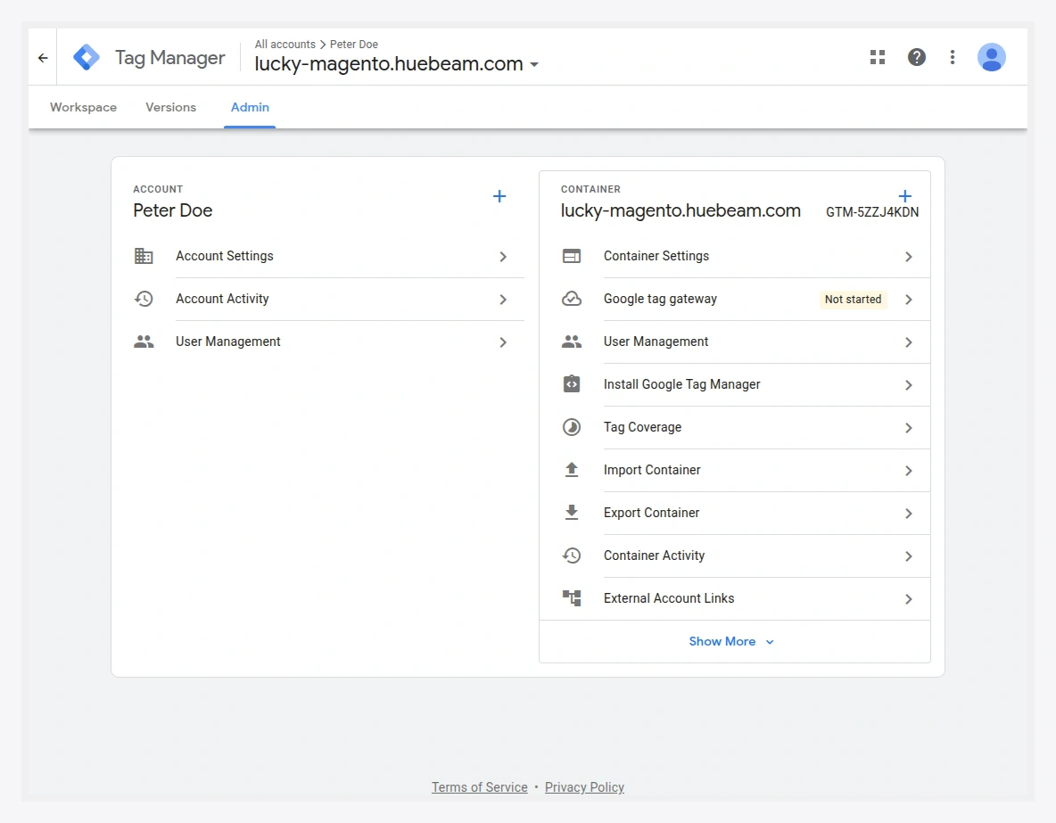This screenshot has height=823, width=1056.
Task: Click the Import Container upload icon
Action: tap(571, 469)
